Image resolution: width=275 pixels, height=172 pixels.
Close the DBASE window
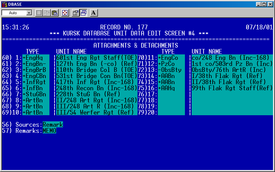tap(270, 3)
